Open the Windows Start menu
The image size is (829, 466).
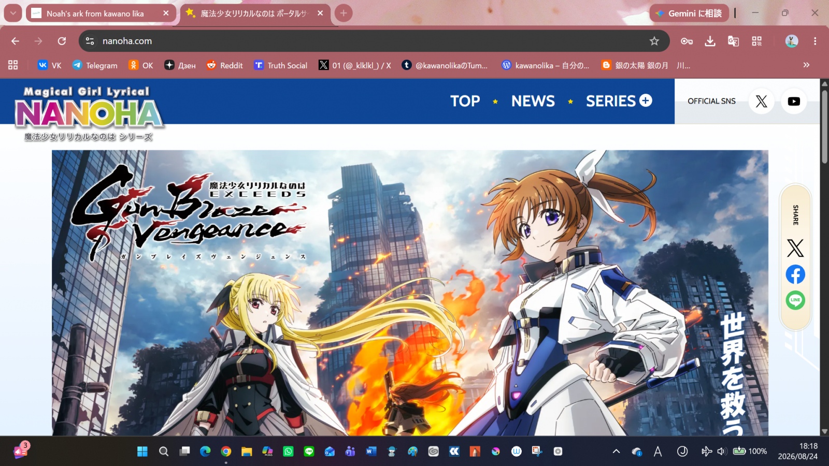[x=142, y=452]
